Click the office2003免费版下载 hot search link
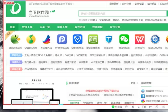 132,20
